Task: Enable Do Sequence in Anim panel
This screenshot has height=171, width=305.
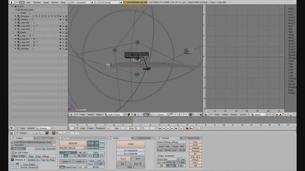Action: tap(131, 150)
